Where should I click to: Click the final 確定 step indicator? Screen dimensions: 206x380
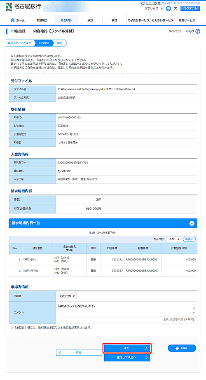coord(60,43)
